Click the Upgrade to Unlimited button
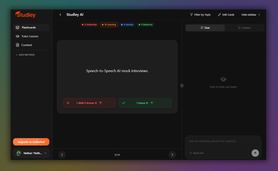 (x=31, y=142)
